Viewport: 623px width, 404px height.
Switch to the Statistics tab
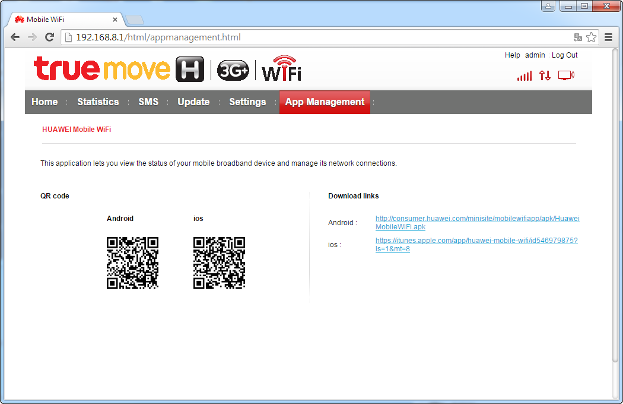[98, 102]
